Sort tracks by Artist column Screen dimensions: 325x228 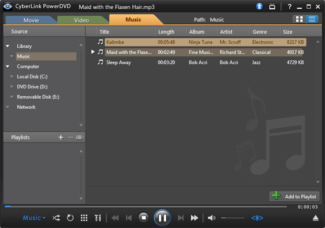pyautogui.click(x=234, y=32)
